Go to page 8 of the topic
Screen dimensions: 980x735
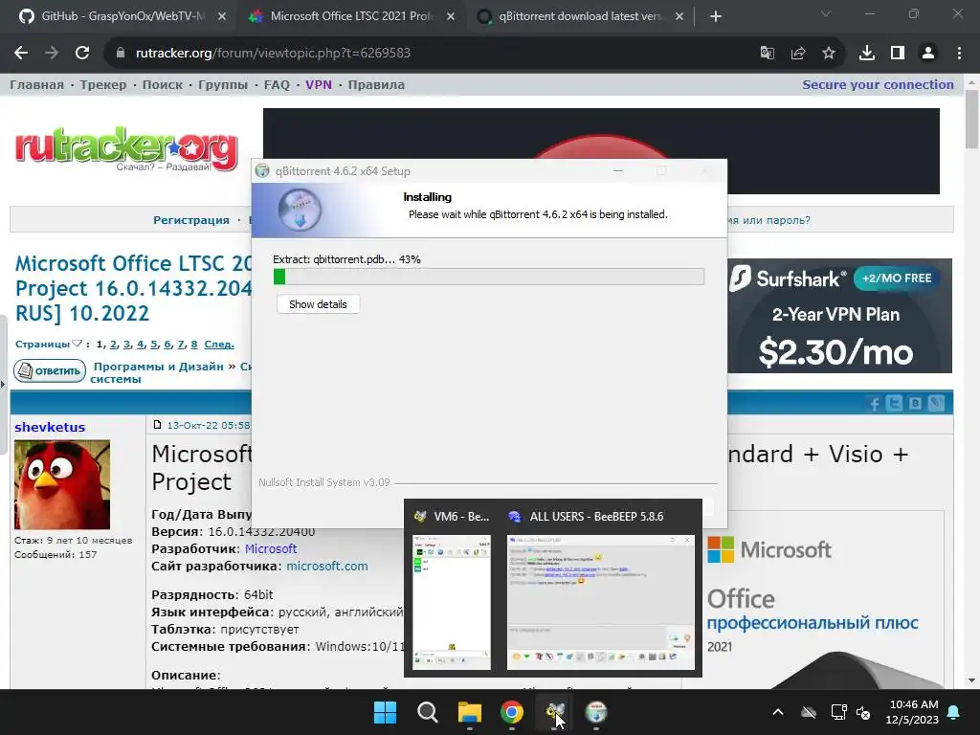(194, 345)
